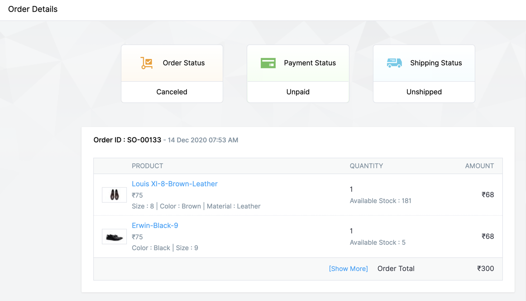Screen dimensions: 526x301
Task: Click Available Stock : 5 text
Action: click(378, 243)
